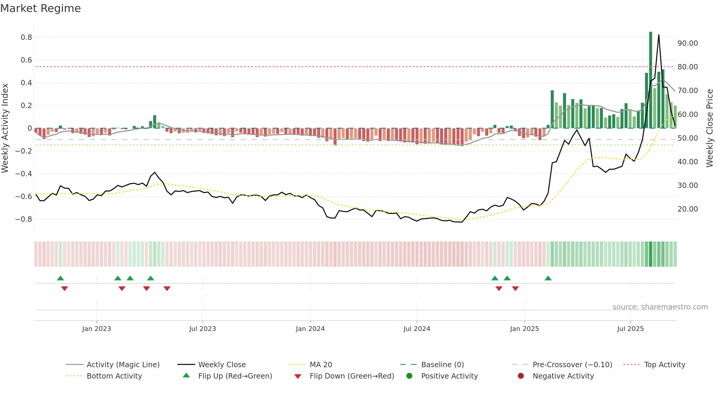
Task: Toggle the MA 20 legend entry
Action: (311, 364)
